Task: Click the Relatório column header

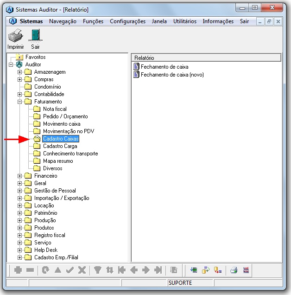Action: [206, 58]
